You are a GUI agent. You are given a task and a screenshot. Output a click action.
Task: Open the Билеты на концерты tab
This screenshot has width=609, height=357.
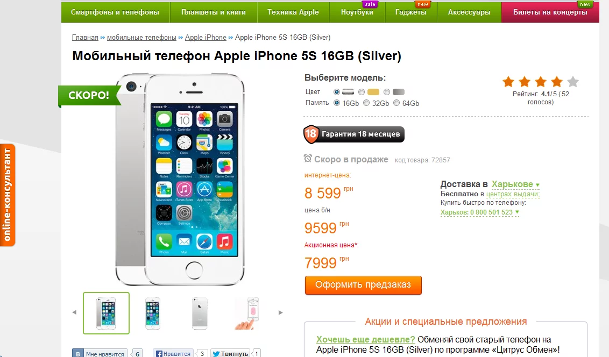tap(550, 12)
